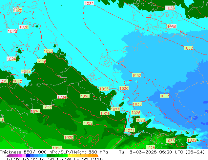Image resolution: width=208 pixels, height=160 pixels.
Task: Click the 1030 label near the map's upper right
Action: point(172,26)
